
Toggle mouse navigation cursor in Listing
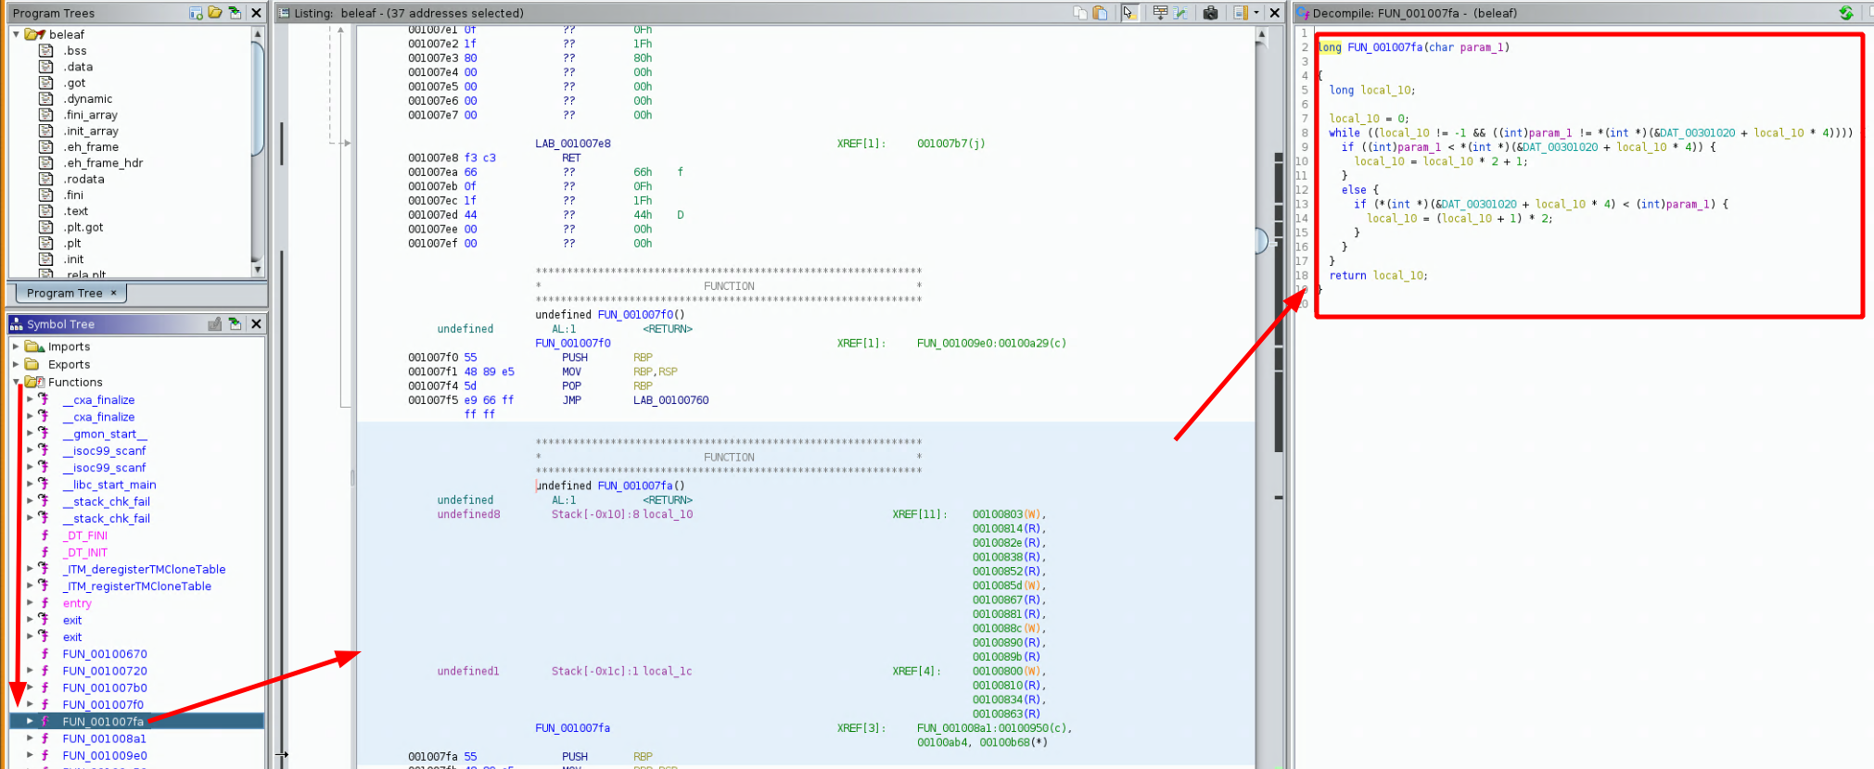tap(1129, 13)
